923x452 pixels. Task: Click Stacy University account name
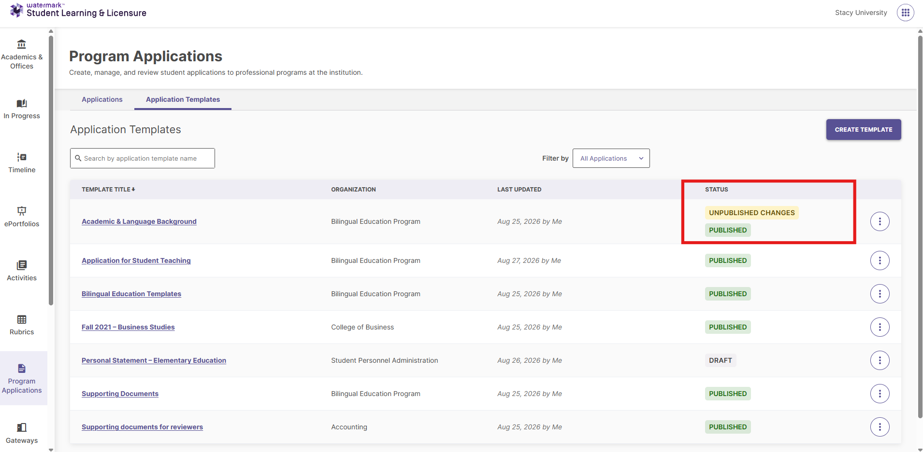click(861, 13)
